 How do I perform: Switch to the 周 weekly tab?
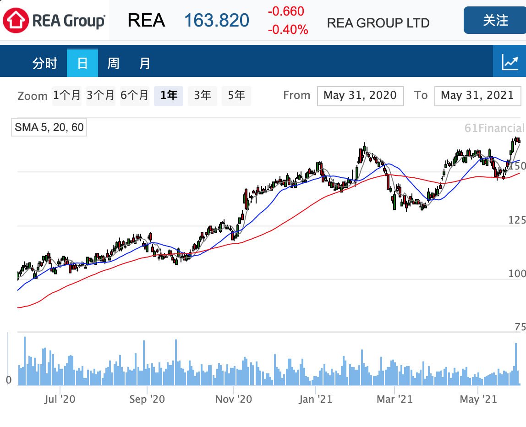coord(113,63)
